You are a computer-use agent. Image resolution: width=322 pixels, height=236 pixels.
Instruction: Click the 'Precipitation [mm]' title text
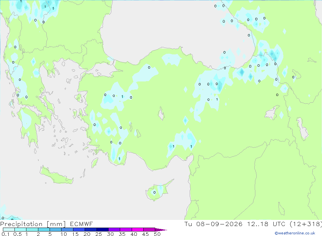point(33,224)
